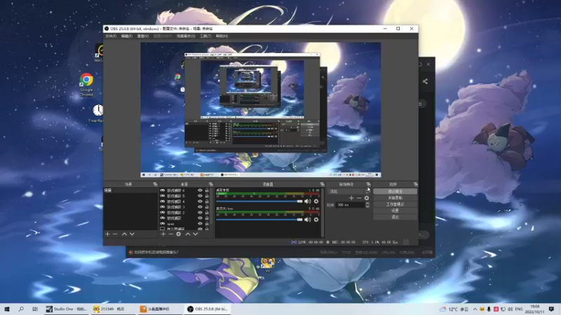Open the 麦克风/Aux mixer settings gear
The image size is (561, 315).
316,220
